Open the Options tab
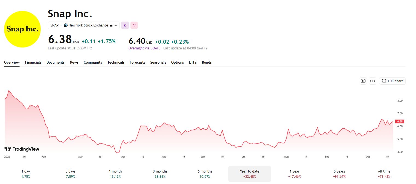This screenshot has width=416, height=184. pyautogui.click(x=178, y=62)
